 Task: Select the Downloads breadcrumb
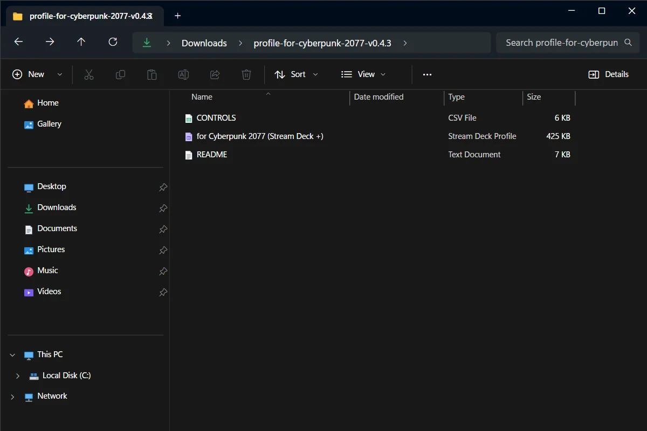[204, 43]
